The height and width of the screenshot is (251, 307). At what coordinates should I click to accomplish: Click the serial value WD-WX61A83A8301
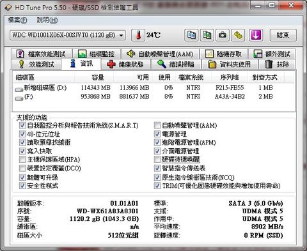tap(107, 211)
